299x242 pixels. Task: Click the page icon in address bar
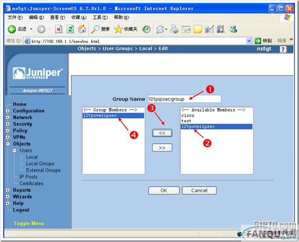click(x=27, y=41)
